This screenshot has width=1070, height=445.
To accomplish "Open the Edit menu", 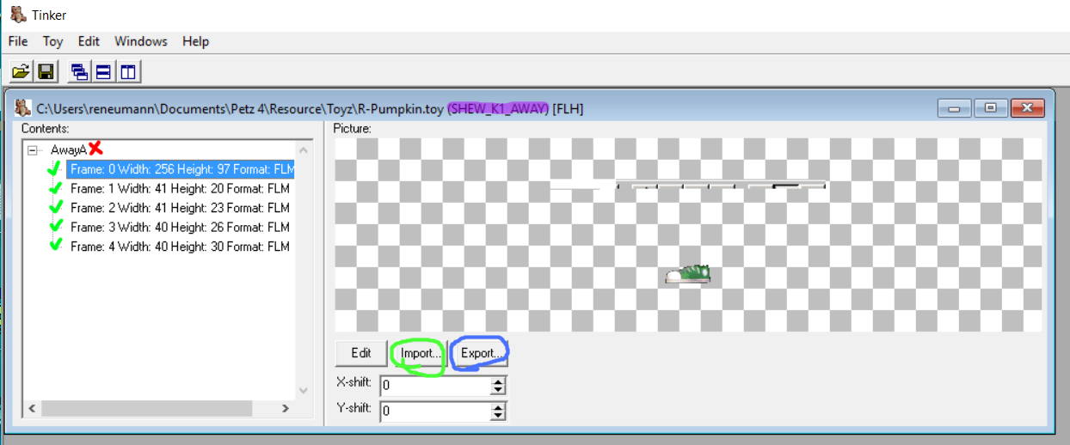I will pos(89,41).
